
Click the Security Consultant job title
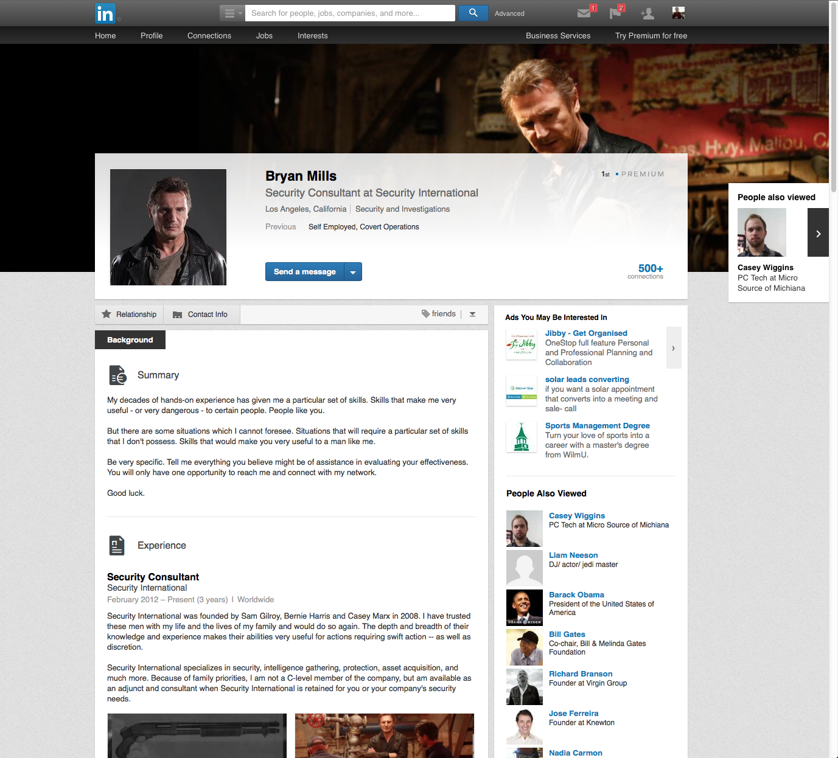click(153, 577)
